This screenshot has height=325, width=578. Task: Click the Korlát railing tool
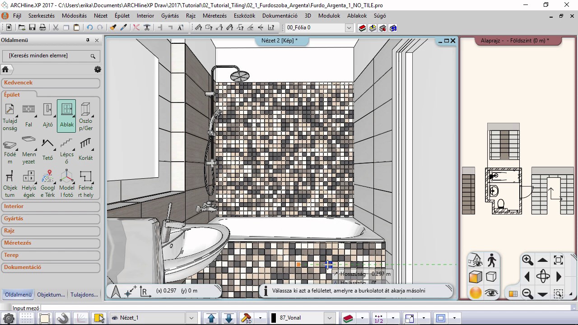85,150
